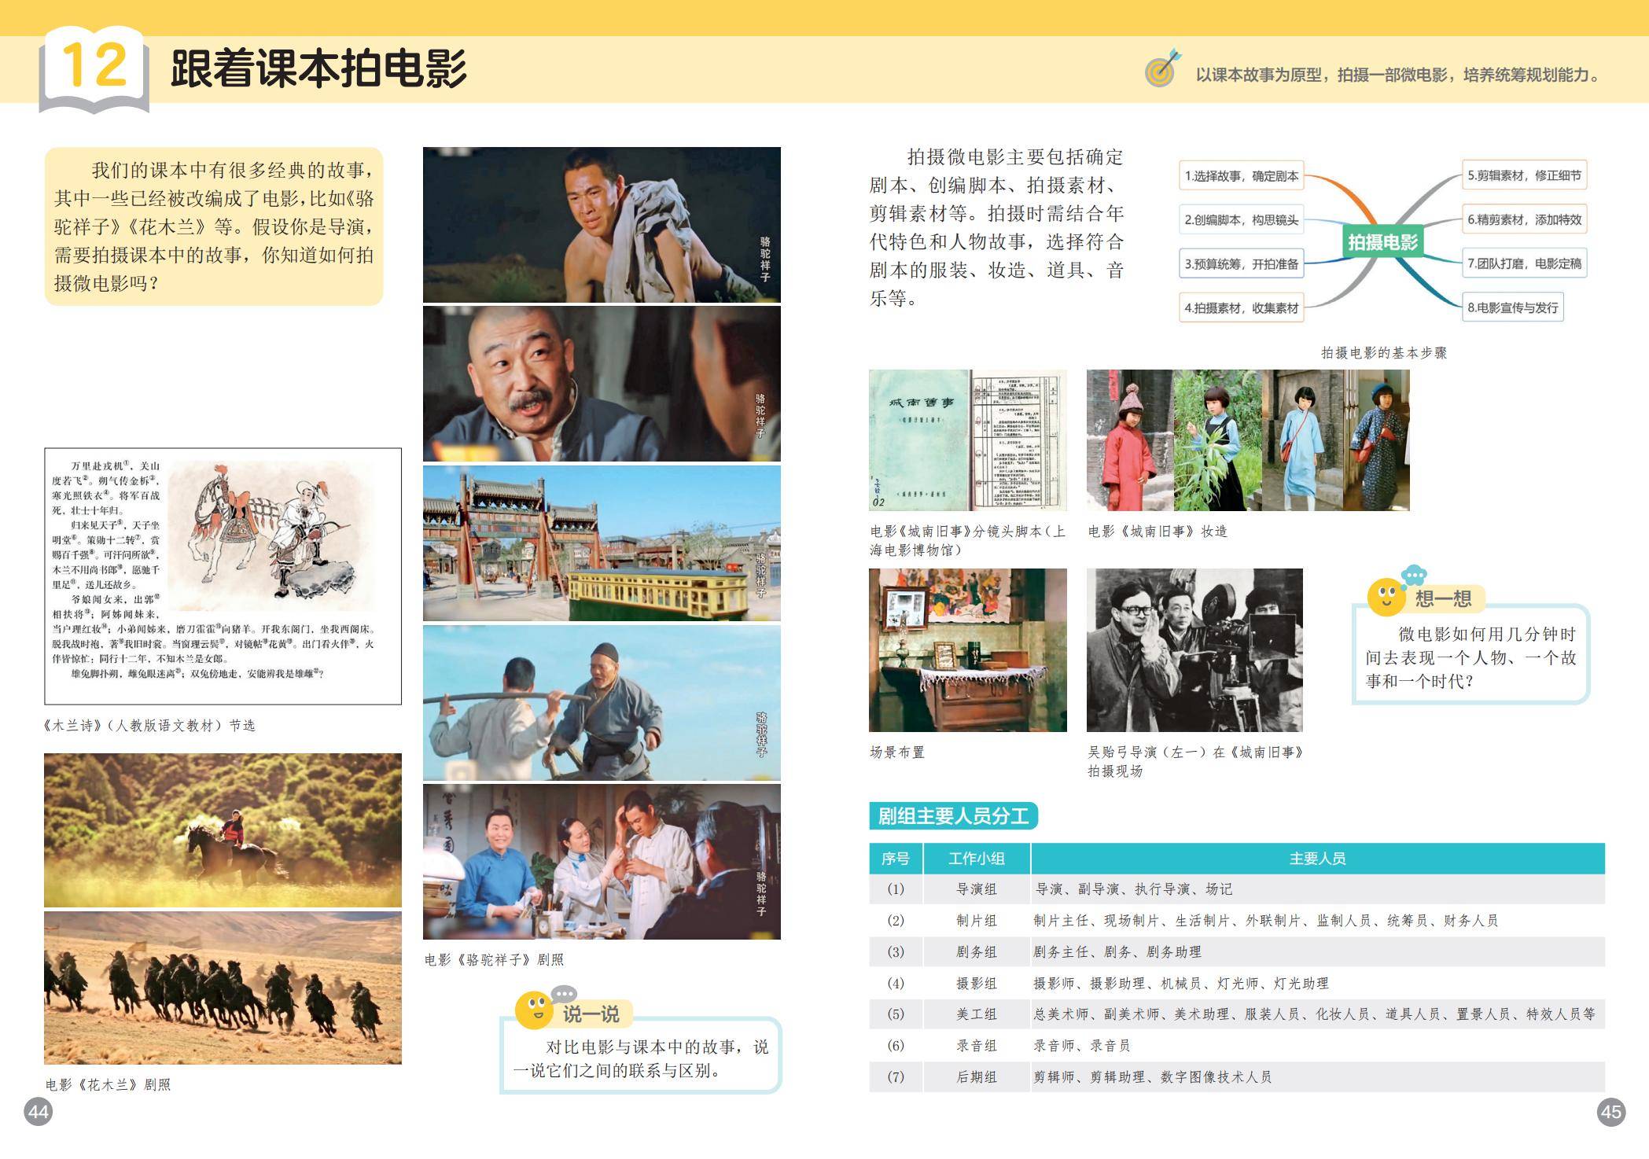Select the 拍摄电影 central mind map node
Screen dimensions: 1649x1159
pyautogui.click(x=1382, y=241)
